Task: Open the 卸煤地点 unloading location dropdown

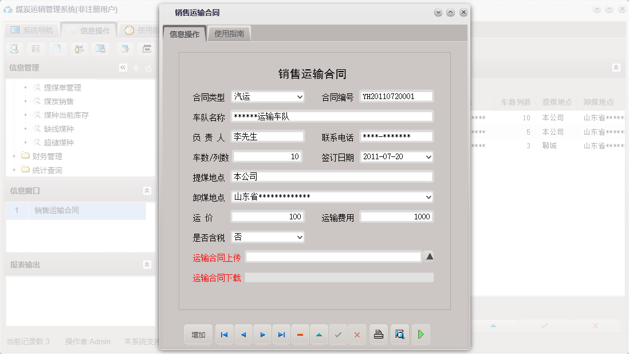Action: pos(427,196)
